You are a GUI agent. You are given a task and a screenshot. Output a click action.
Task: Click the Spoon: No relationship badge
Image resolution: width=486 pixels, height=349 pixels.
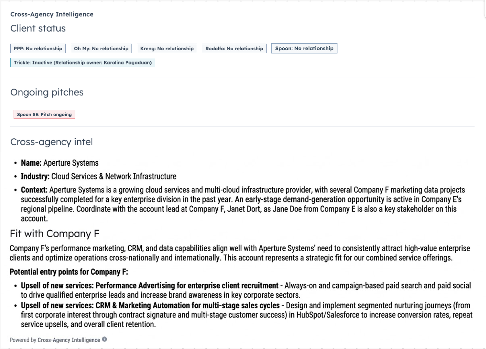click(x=304, y=49)
